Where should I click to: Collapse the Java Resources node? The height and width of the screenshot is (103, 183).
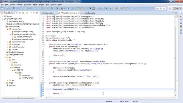(5, 27)
